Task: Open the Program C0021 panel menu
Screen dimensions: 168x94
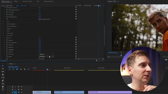Action: [x=118, y=1]
